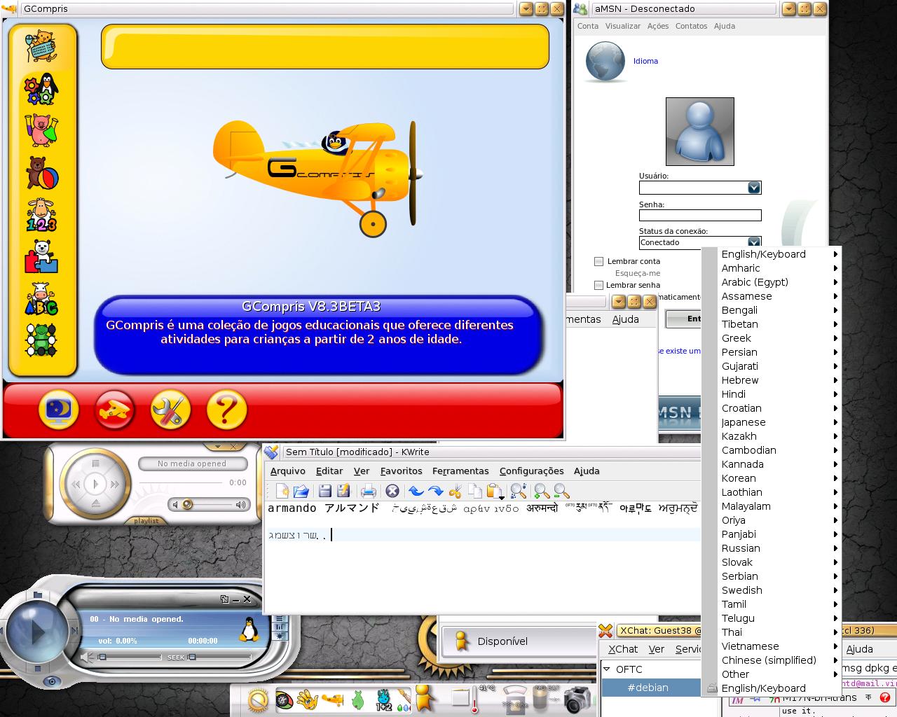897x717 pixels.
Task: Open the Find magnifier in KWrite toolbar
Action: 518,491
